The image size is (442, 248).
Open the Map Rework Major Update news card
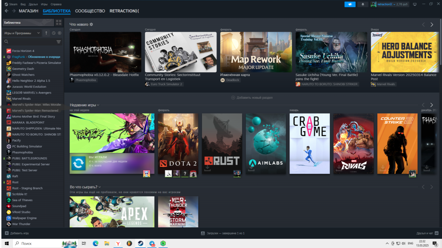point(256,52)
